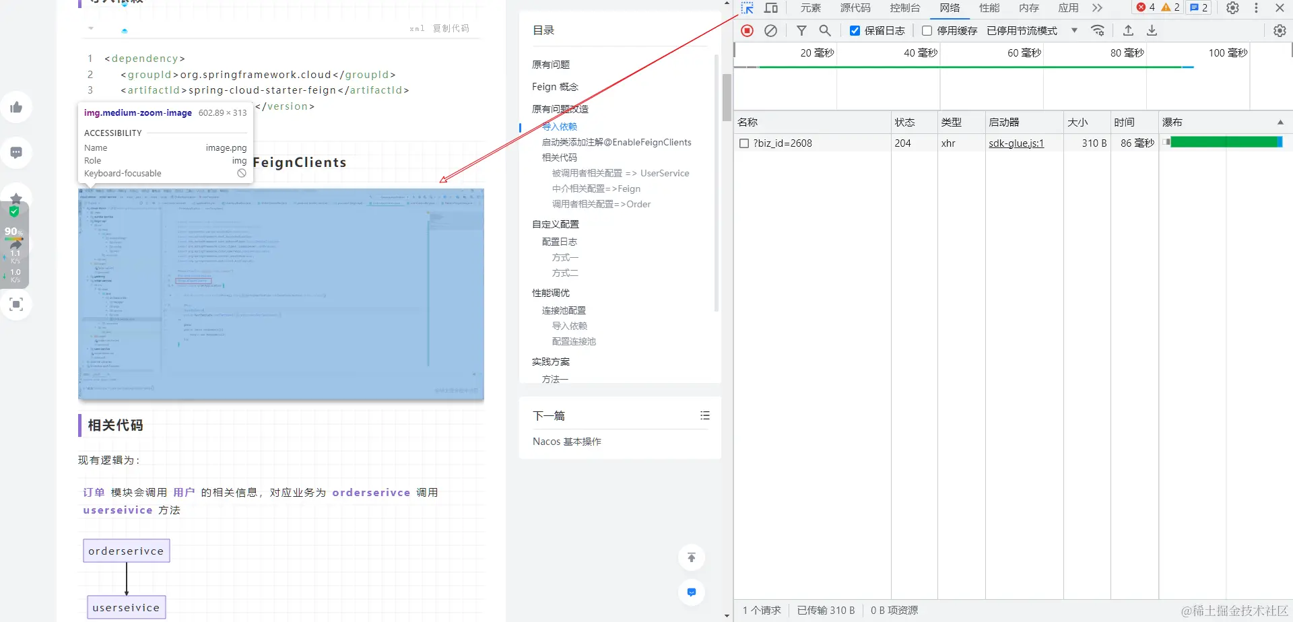
Task: Switch to the 元素 tab
Action: click(811, 8)
